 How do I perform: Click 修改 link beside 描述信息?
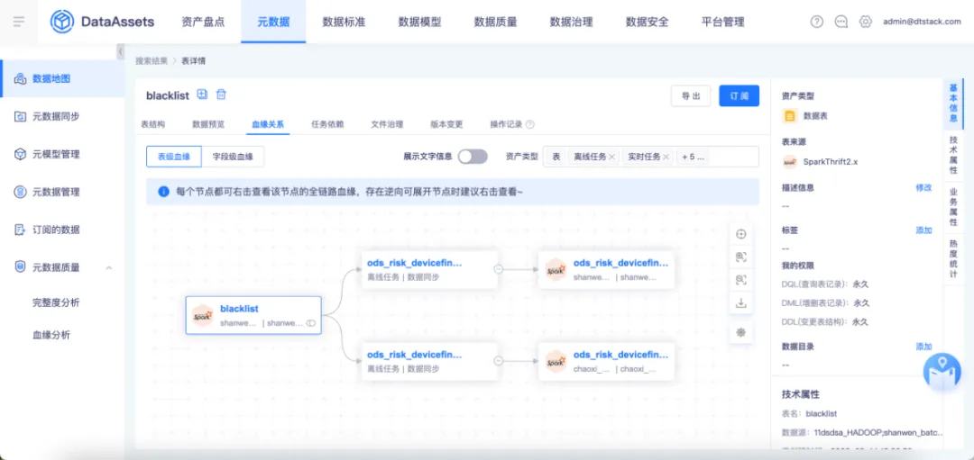click(x=923, y=187)
